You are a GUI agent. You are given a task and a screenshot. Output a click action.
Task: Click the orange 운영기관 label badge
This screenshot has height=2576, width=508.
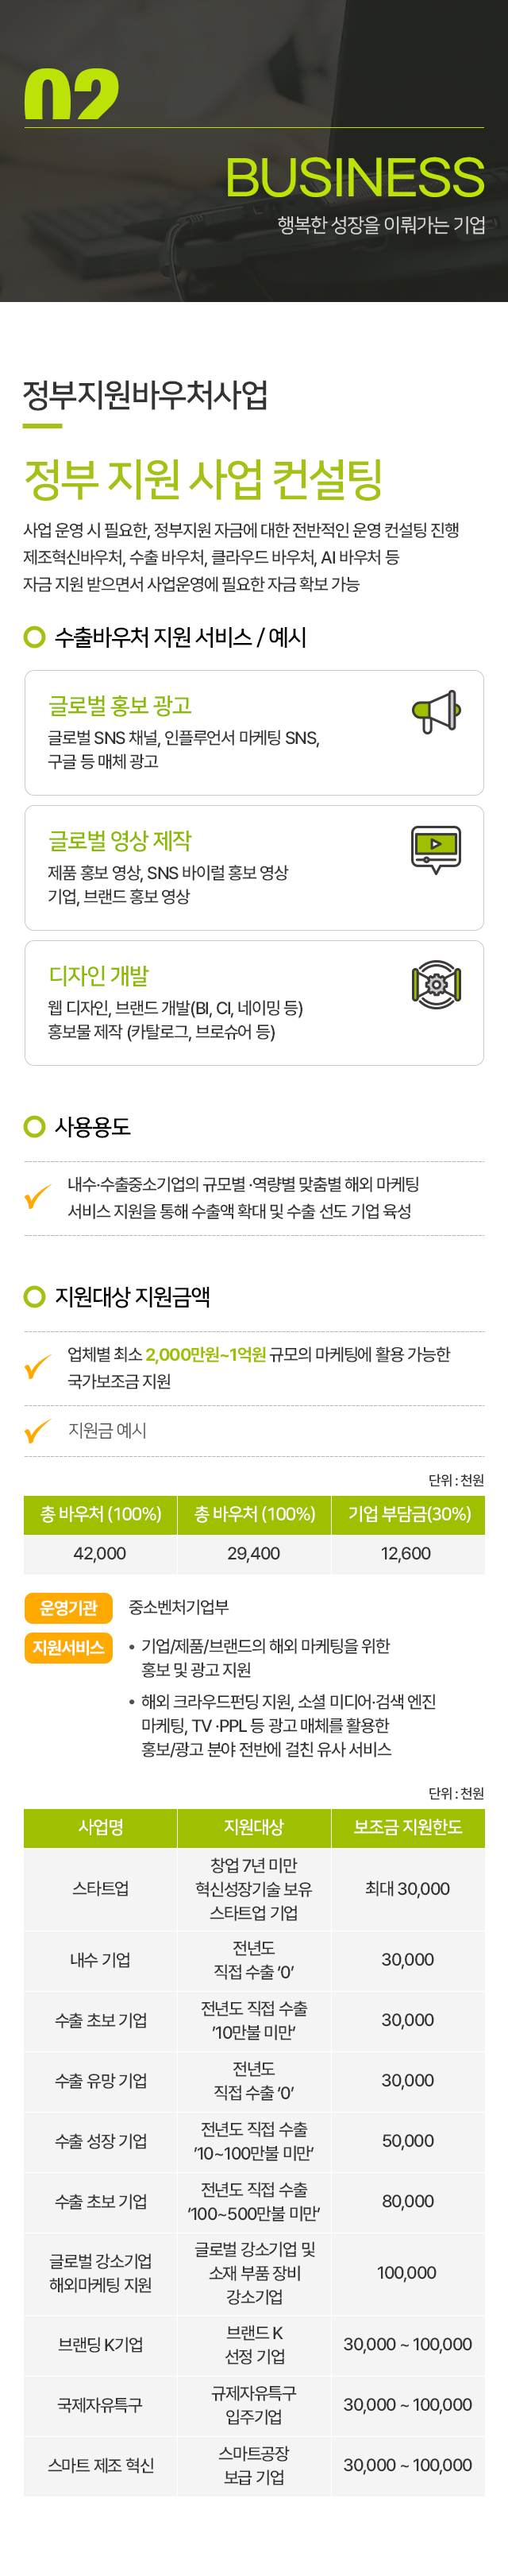pyautogui.click(x=69, y=1607)
